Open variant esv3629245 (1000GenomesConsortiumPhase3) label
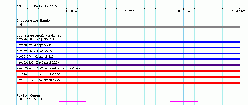 50,68
